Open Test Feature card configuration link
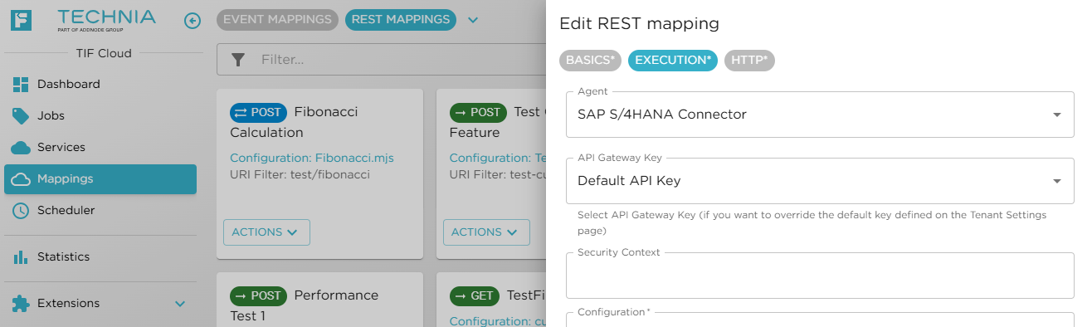The width and height of the screenshot is (1092, 327). click(x=497, y=158)
